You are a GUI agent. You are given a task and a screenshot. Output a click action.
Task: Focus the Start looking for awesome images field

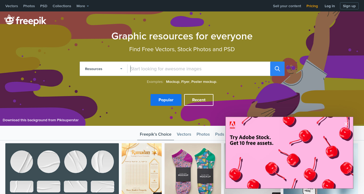(199, 69)
